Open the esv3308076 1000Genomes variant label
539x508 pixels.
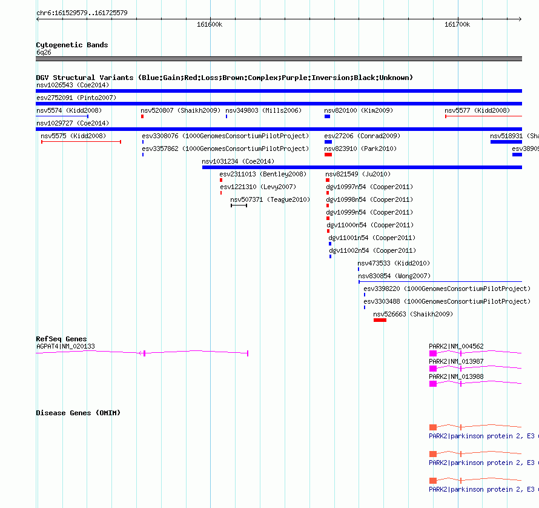(225, 136)
